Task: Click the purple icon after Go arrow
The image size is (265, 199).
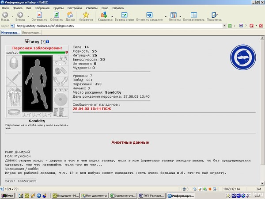Action: [241, 26]
